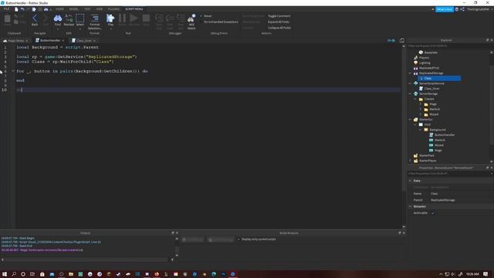
Task: Expand StarterPlayer tree node
Action: [410, 161]
